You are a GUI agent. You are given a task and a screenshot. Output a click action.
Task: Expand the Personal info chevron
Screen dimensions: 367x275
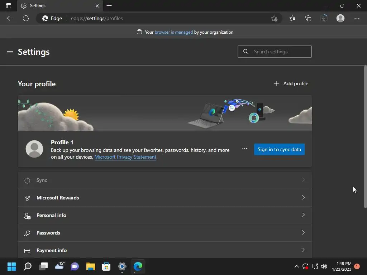click(303, 215)
